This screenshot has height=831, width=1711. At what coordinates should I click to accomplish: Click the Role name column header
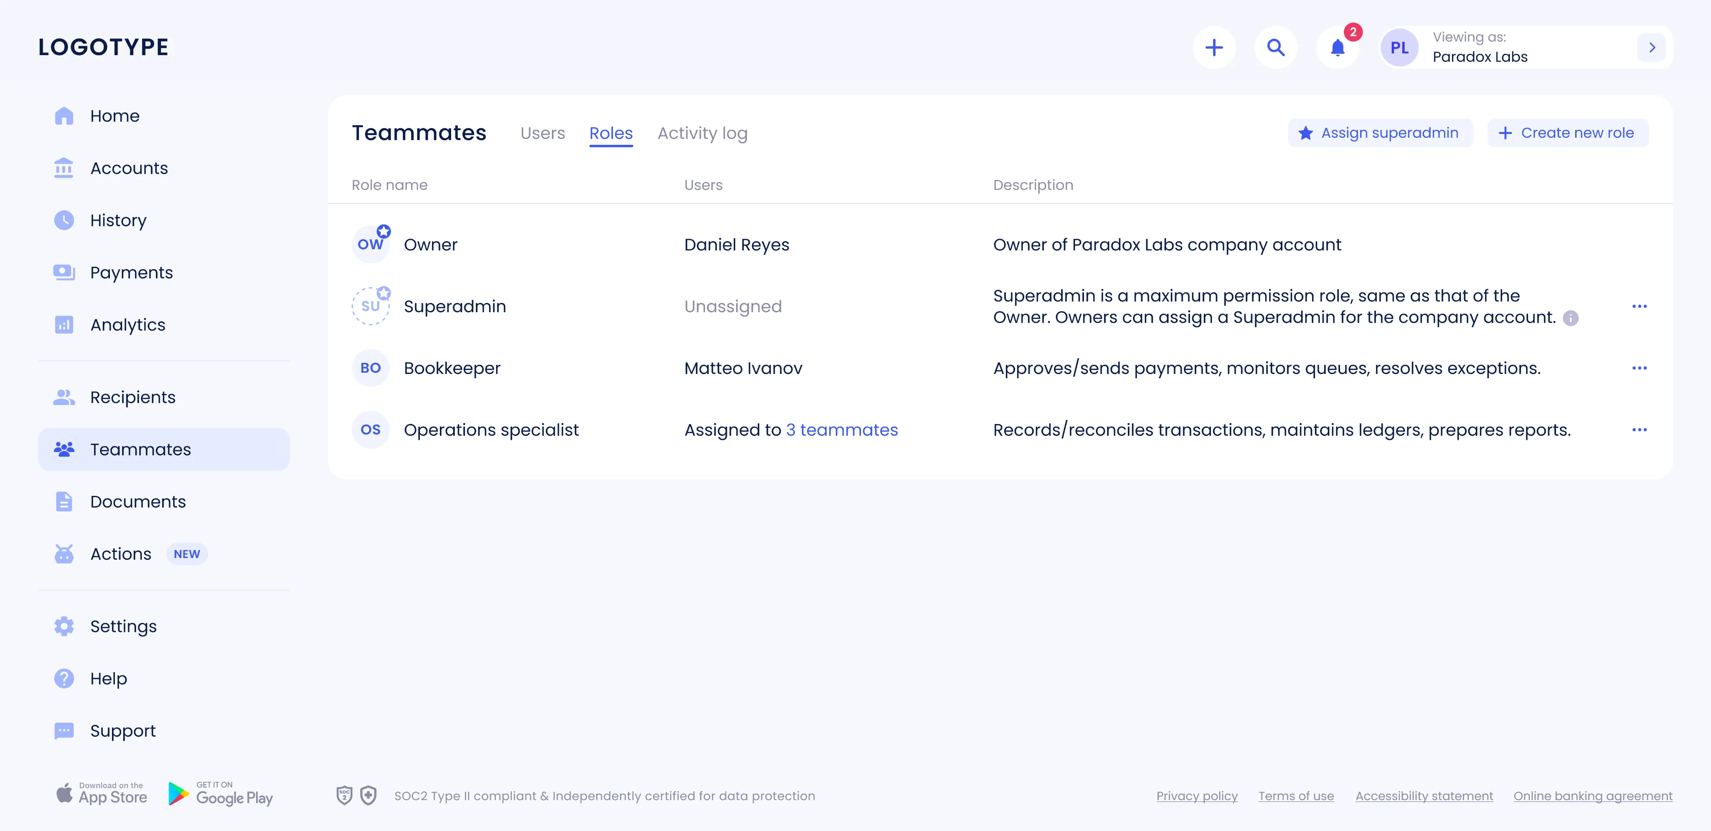tap(389, 185)
